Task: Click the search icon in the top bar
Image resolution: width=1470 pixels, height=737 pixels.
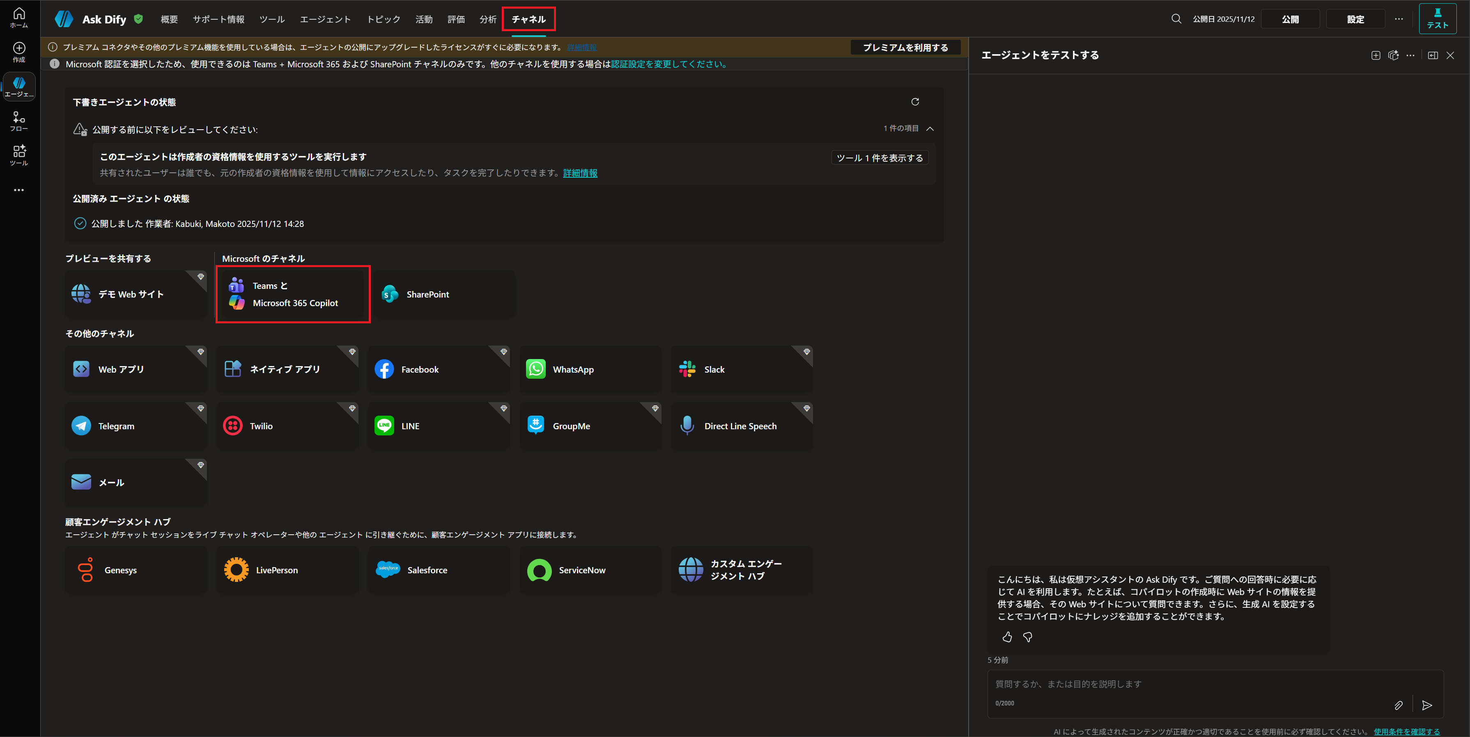Action: click(x=1176, y=18)
